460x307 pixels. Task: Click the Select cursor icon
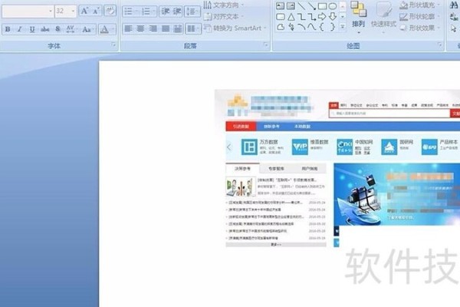click(x=454, y=28)
